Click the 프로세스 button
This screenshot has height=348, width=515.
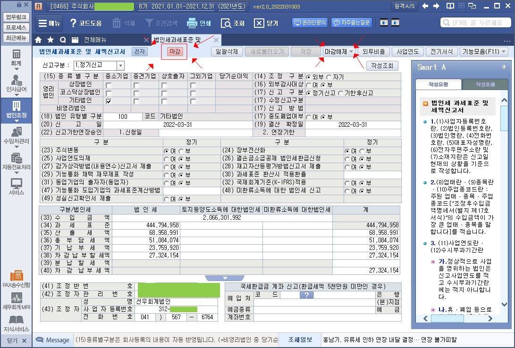click(16, 27)
